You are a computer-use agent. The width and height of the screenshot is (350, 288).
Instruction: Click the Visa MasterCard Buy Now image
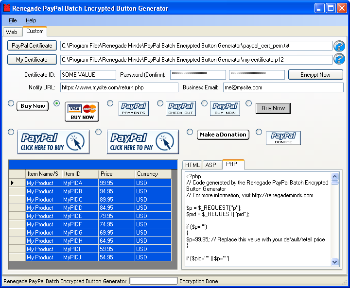click(x=82, y=112)
